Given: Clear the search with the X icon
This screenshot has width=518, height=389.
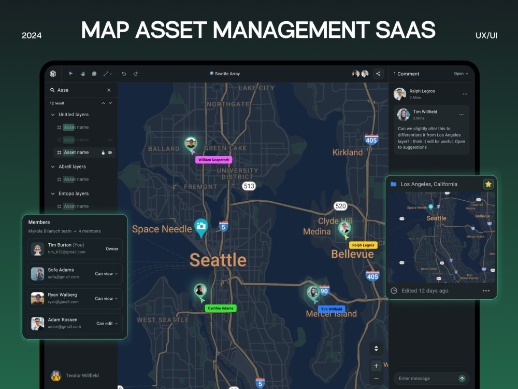Looking at the screenshot, I should tap(109, 90).
